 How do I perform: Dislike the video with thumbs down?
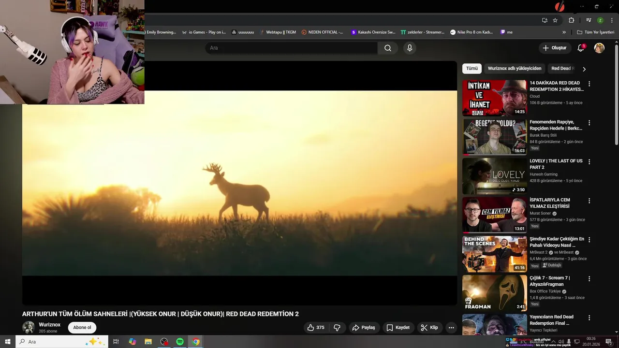click(x=337, y=328)
